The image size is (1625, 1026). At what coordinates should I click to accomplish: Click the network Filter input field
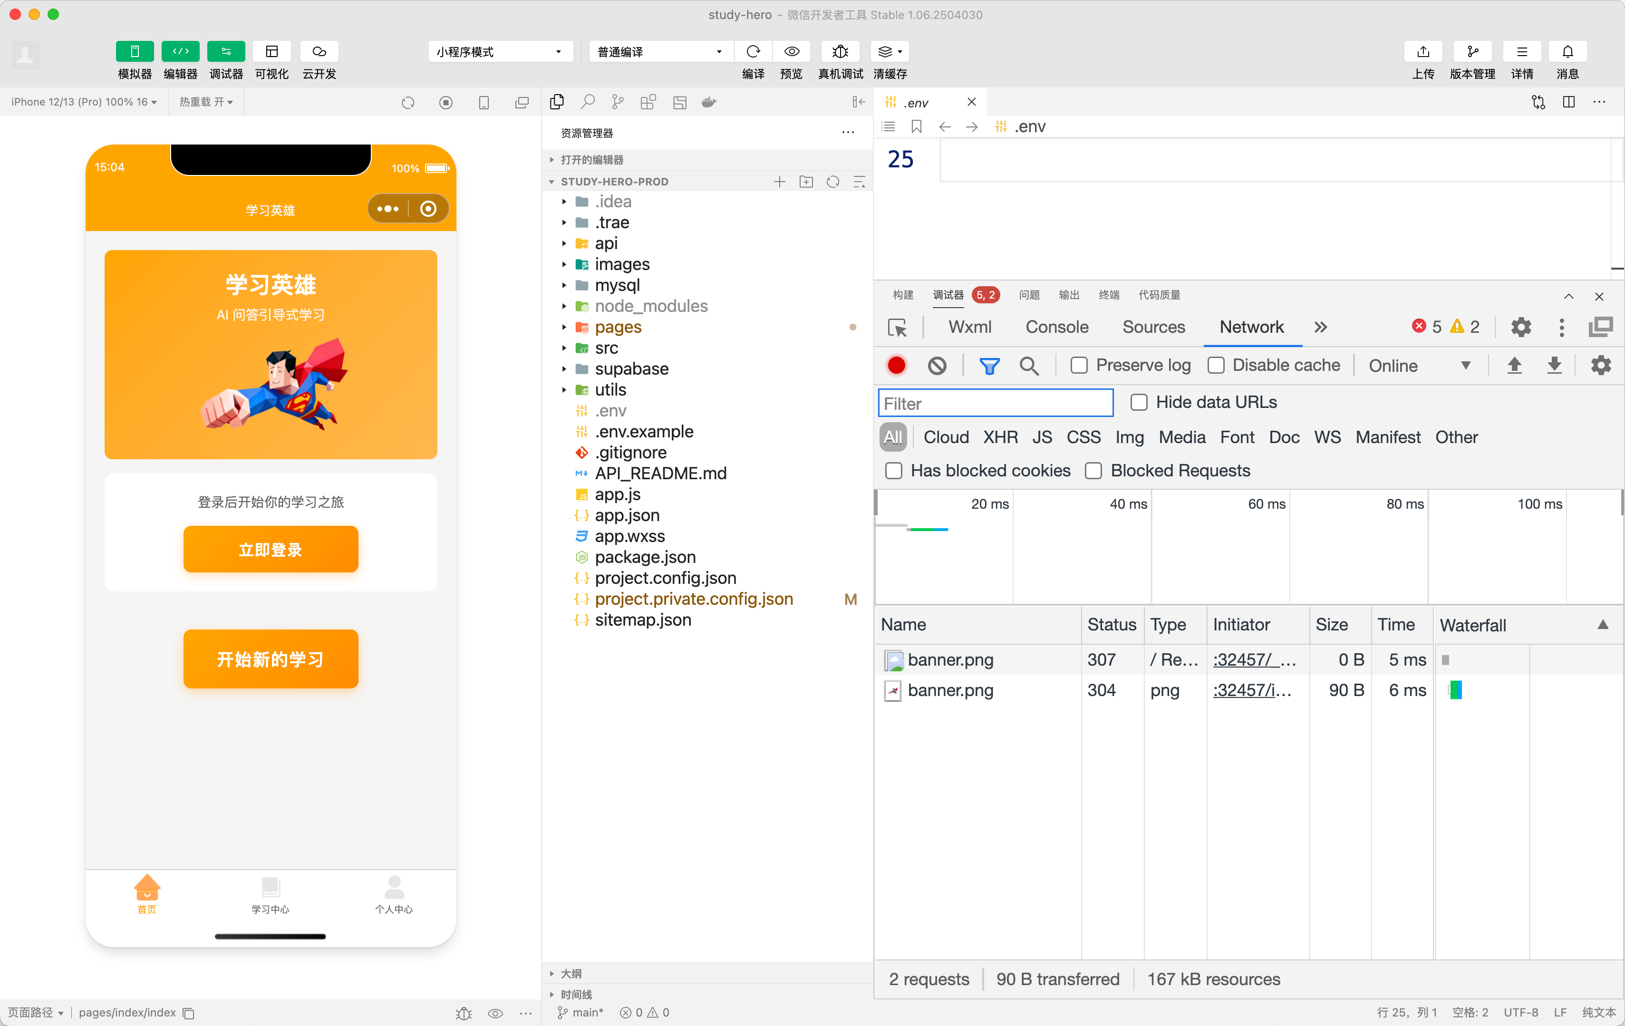(x=996, y=404)
